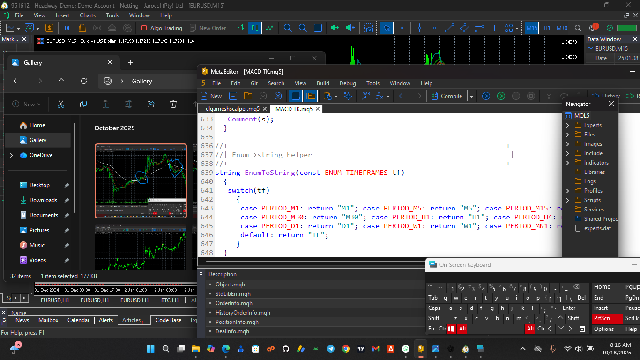
Task: Open the IDE from MetaTrader toolbar
Action: click(x=67, y=28)
